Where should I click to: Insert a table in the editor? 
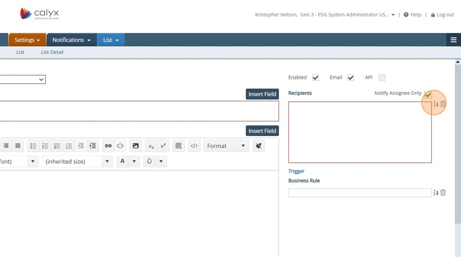pyautogui.click(x=179, y=146)
